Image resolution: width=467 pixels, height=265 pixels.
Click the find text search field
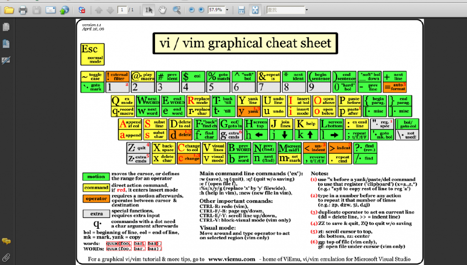[285, 10]
